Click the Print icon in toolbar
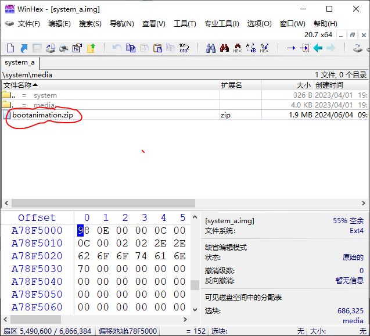Viewport: 370px width, 336px height. click(x=51, y=48)
